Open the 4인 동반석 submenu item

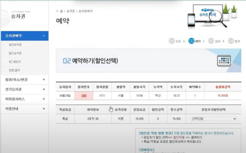click(15, 62)
